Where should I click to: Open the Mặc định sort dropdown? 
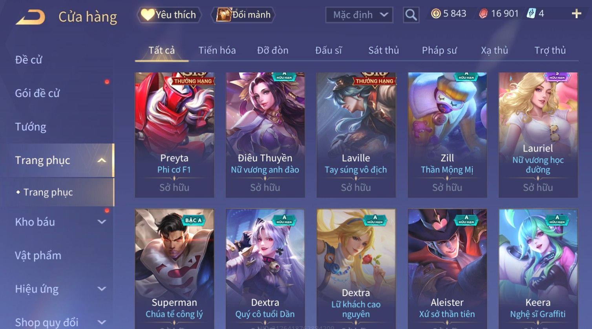(359, 15)
